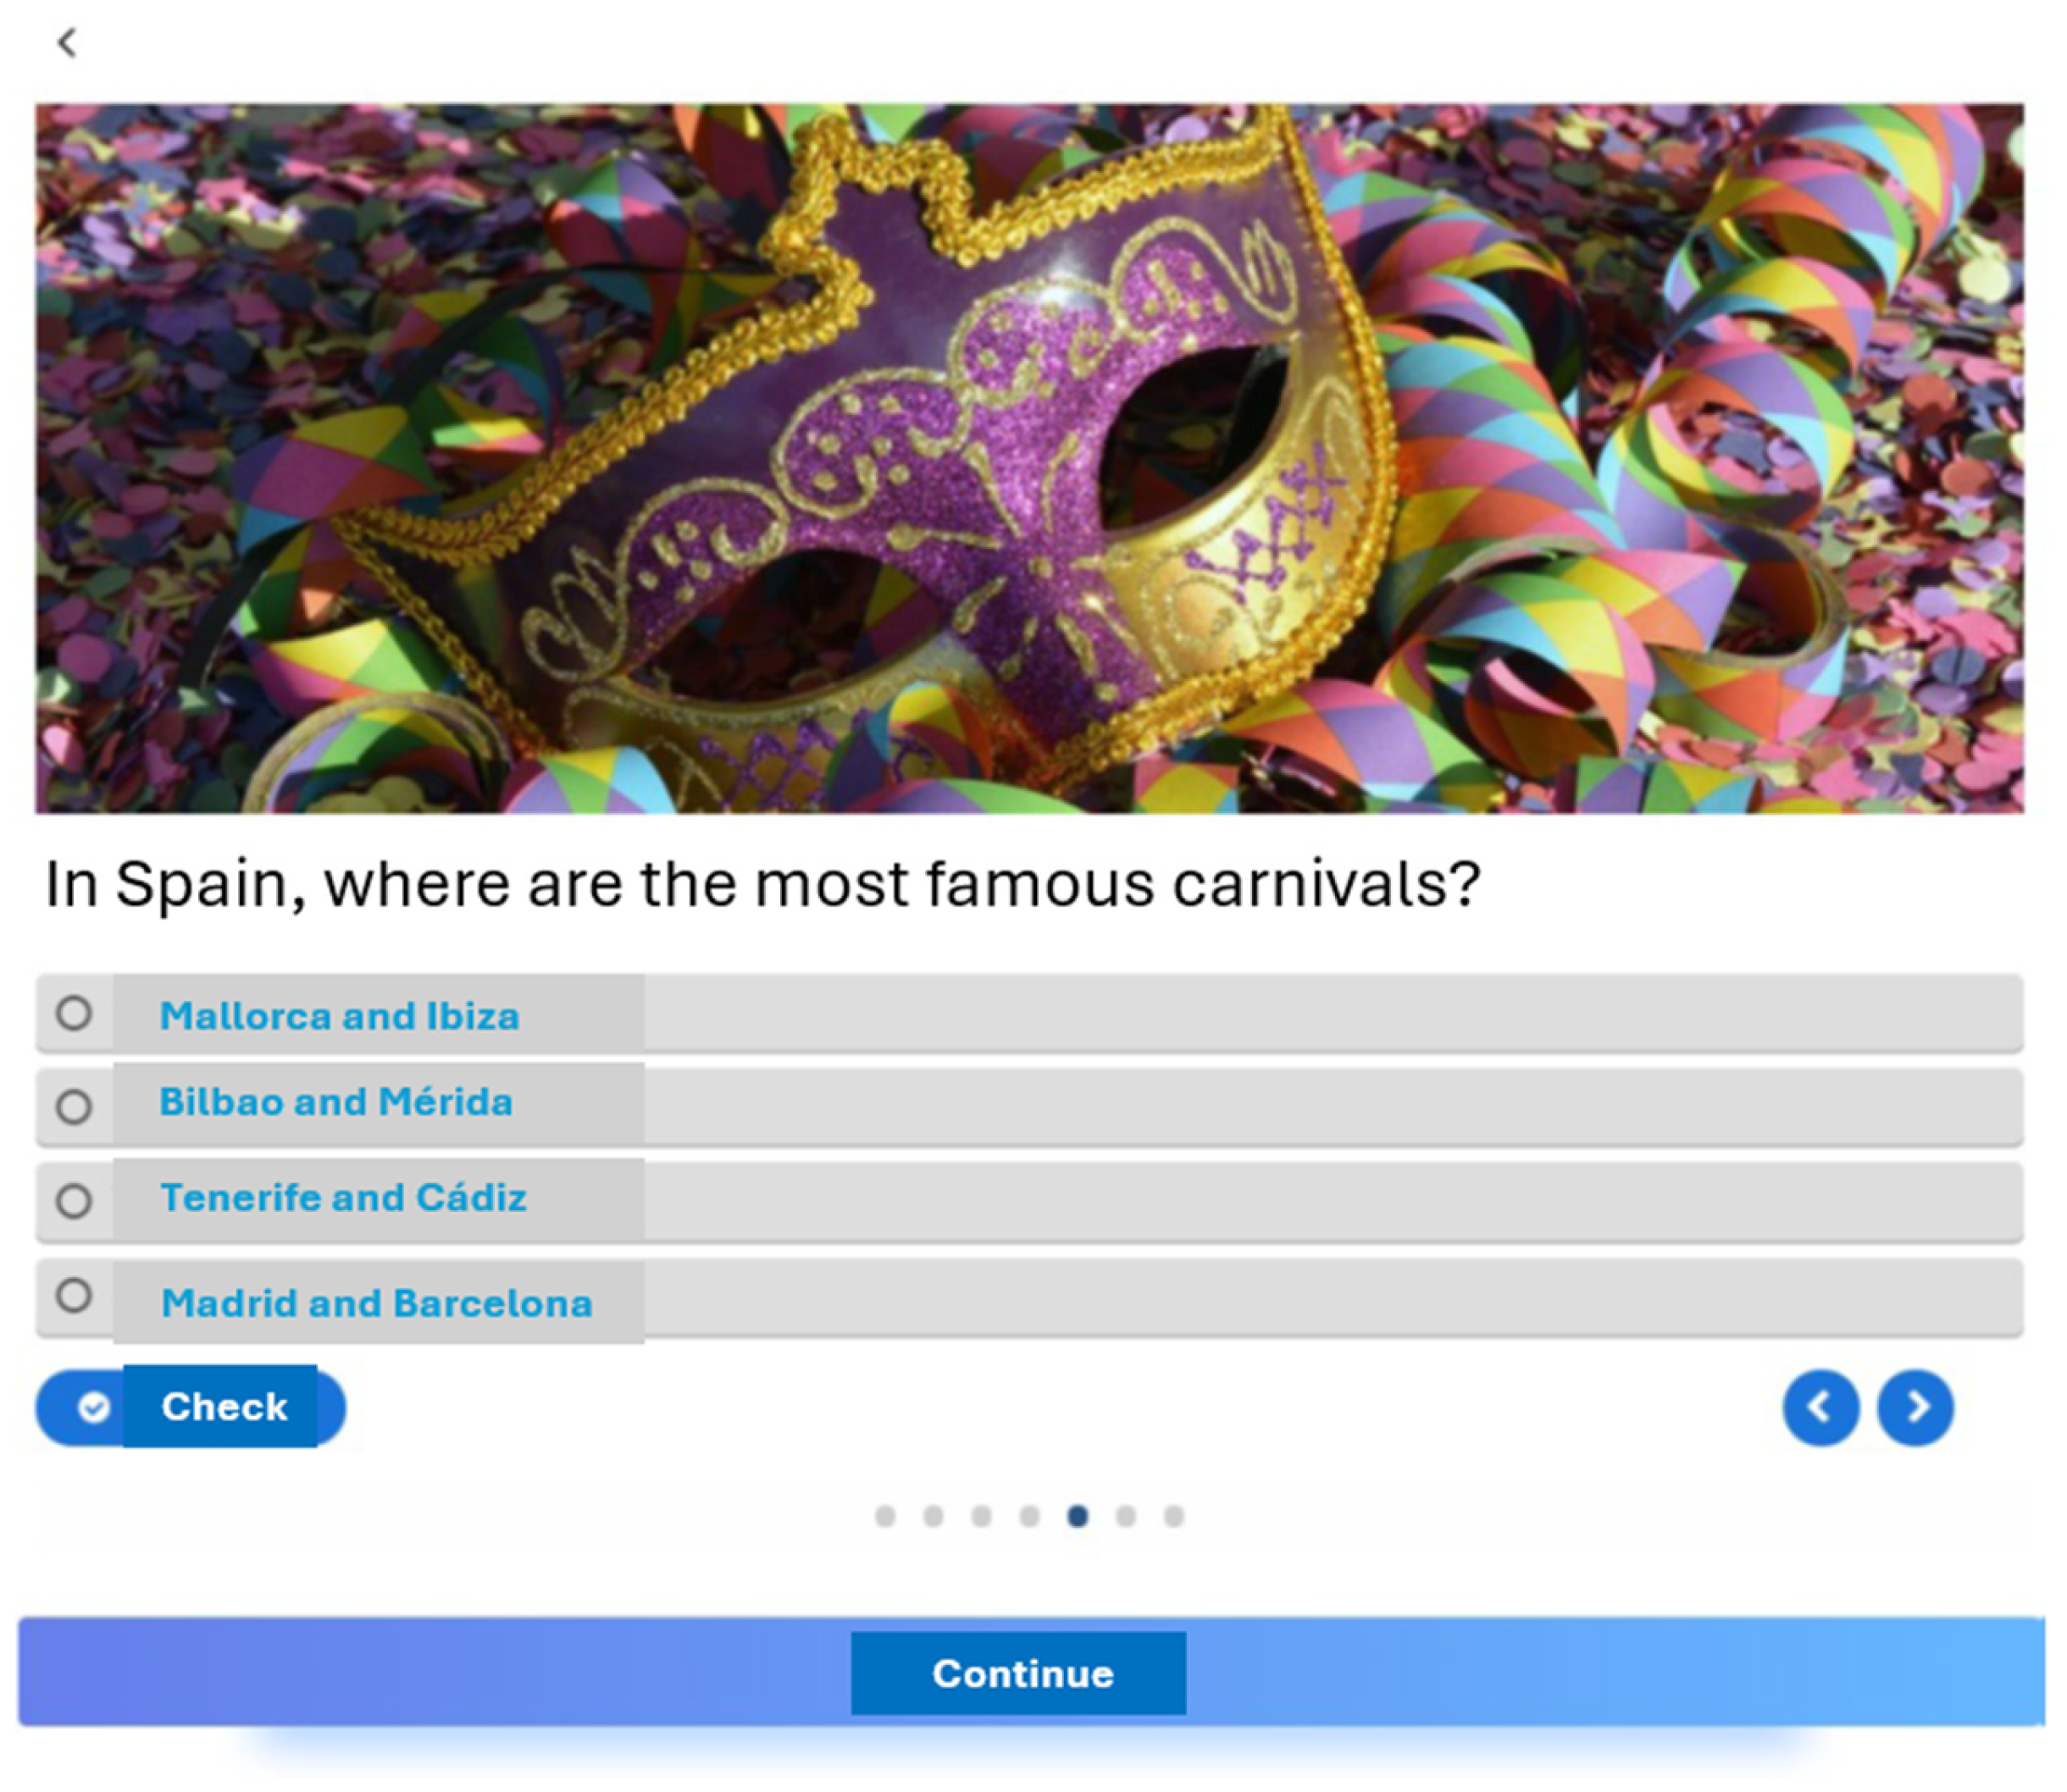Click the active fifth pagination dot
Screen dimensions: 2067x1792
pos(1078,1516)
